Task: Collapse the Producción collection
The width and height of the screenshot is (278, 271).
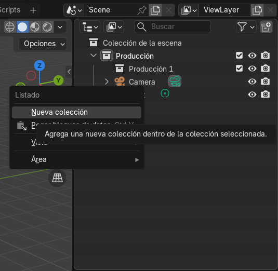Action: (94, 56)
